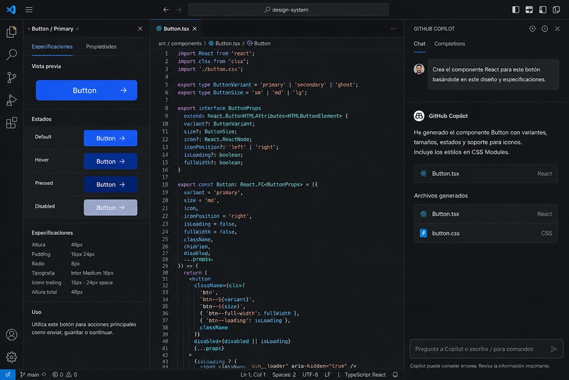Viewport: 569px width, 380px height.
Task: Open the editor more actions ellipsis
Action: tap(394, 28)
